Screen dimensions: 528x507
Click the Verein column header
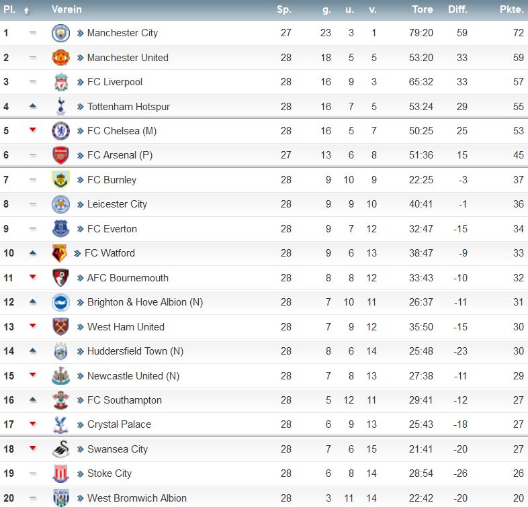[x=67, y=9]
